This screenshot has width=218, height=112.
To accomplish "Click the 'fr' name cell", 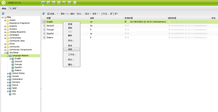I will tap(106, 30).
